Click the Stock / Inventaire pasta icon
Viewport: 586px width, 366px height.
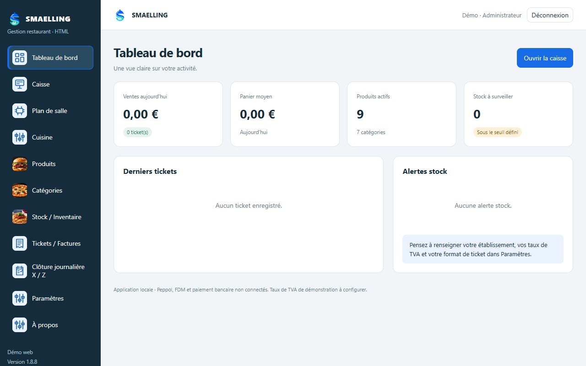pyautogui.click(x=20, y=217)
